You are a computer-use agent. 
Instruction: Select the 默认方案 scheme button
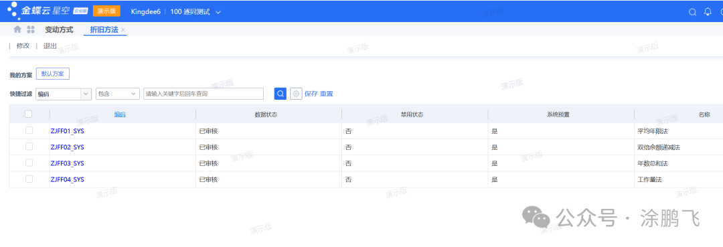pyautogui.click(x=53, y=74)
